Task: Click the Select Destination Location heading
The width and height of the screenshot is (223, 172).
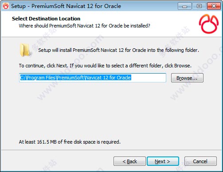Action: tap(46, 19)
